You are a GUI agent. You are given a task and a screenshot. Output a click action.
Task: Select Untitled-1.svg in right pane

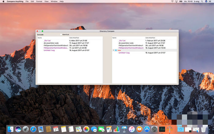pos(124,53)
